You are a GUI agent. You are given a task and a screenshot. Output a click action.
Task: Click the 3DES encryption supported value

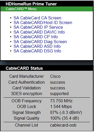click(x=59, y=94)
